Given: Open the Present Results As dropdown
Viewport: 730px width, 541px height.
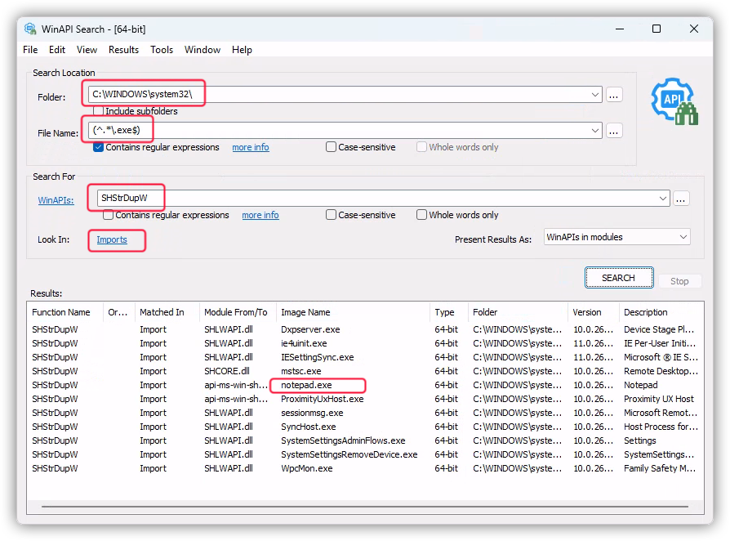Looking at the screenshot, I should pos(616,237).
